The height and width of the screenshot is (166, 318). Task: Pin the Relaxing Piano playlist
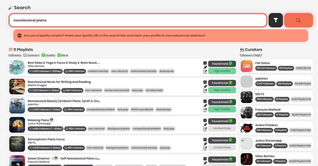[205, 125]
